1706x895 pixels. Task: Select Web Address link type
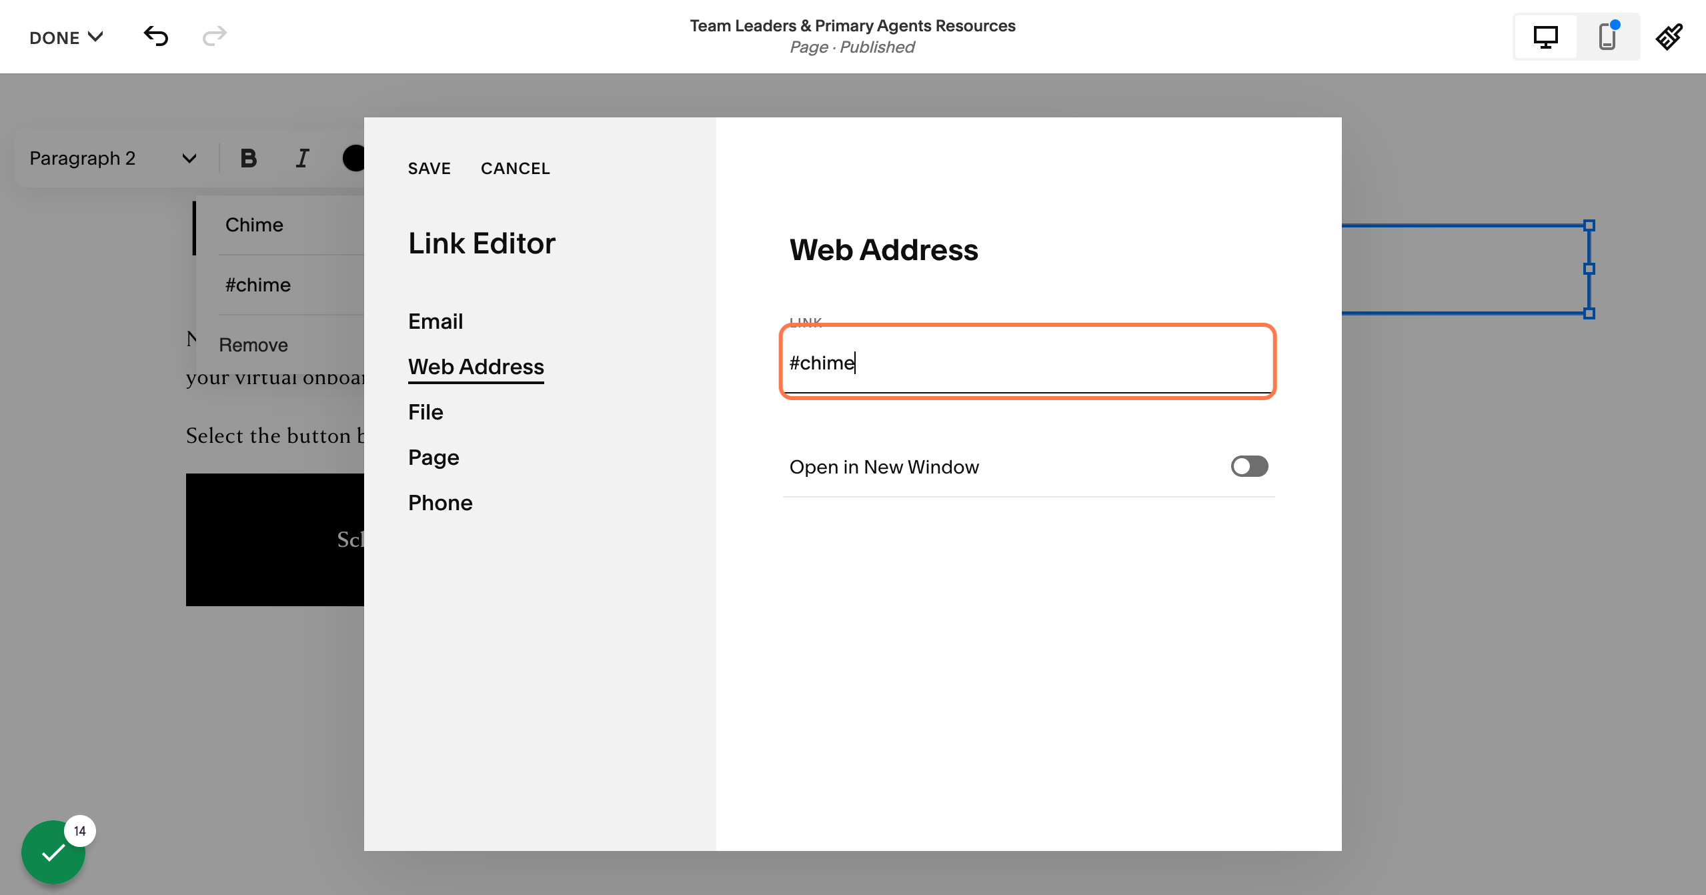[x=476, y=367]
